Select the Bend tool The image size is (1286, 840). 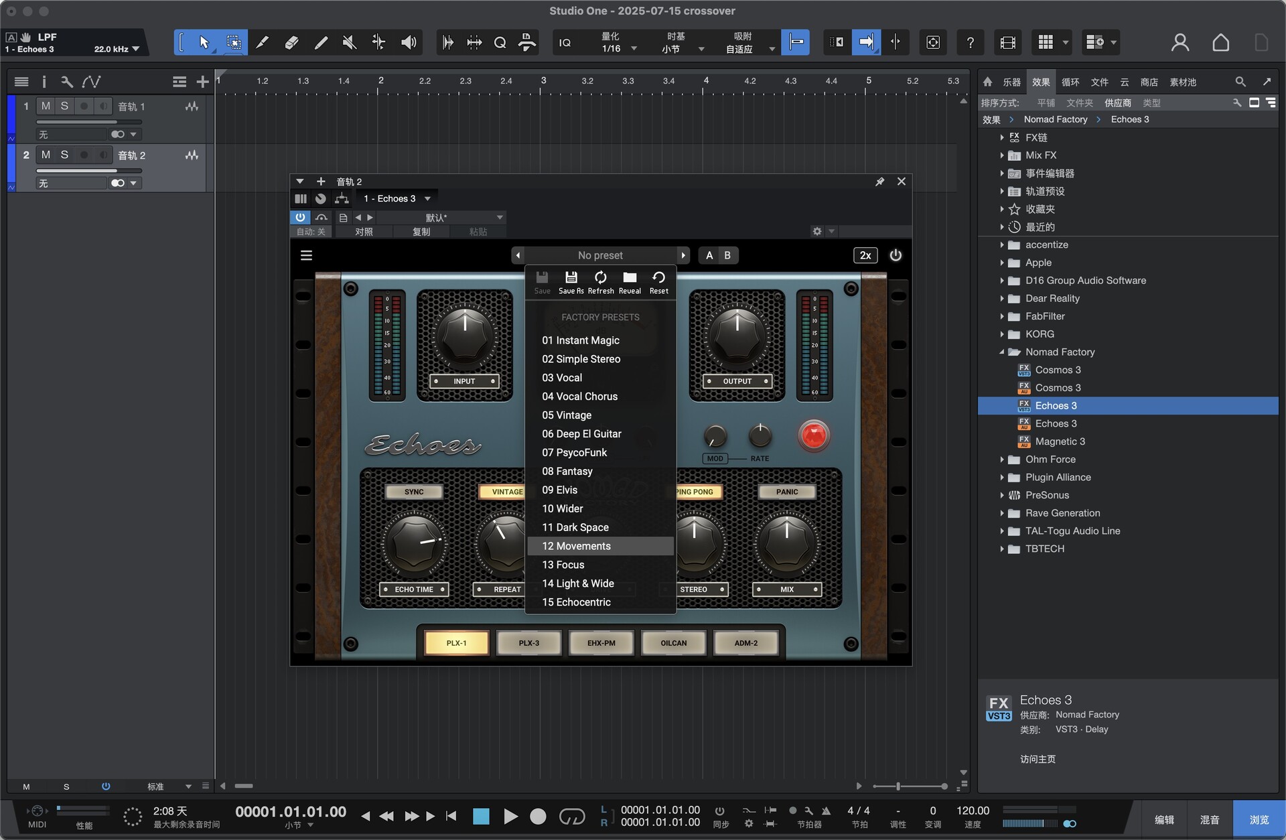point(378,43)
